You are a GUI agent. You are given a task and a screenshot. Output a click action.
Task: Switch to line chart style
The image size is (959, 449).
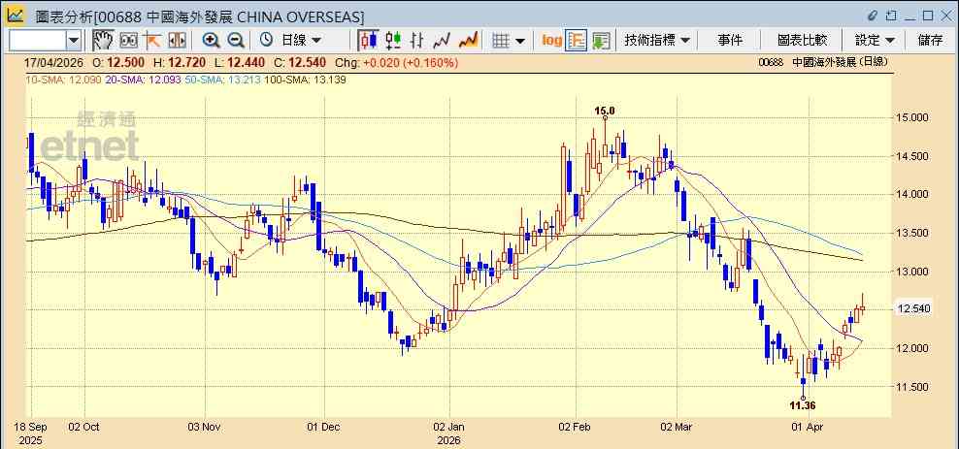(x=442, y=41)
